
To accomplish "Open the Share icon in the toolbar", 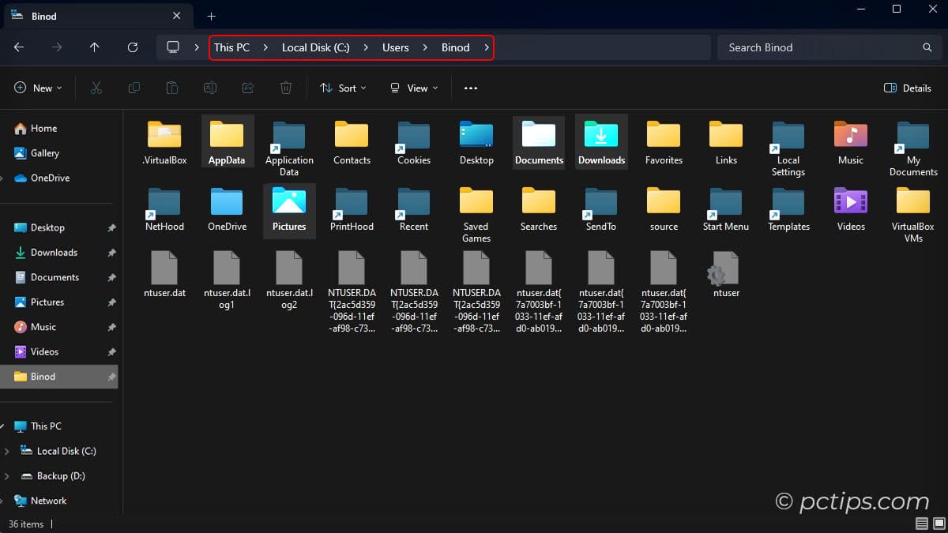I will click(247, 88).
